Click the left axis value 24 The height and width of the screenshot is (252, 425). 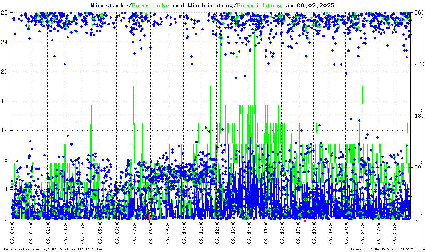4,42
